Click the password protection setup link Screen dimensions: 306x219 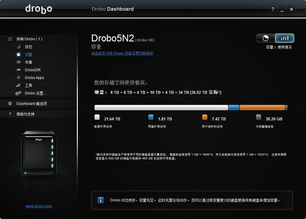(x=122, y=53)
